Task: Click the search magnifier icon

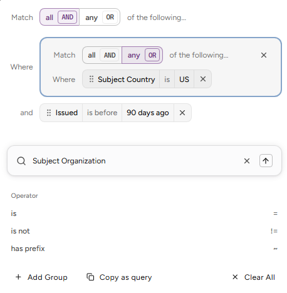Action: pyautogui.click(x=21, y=161)
